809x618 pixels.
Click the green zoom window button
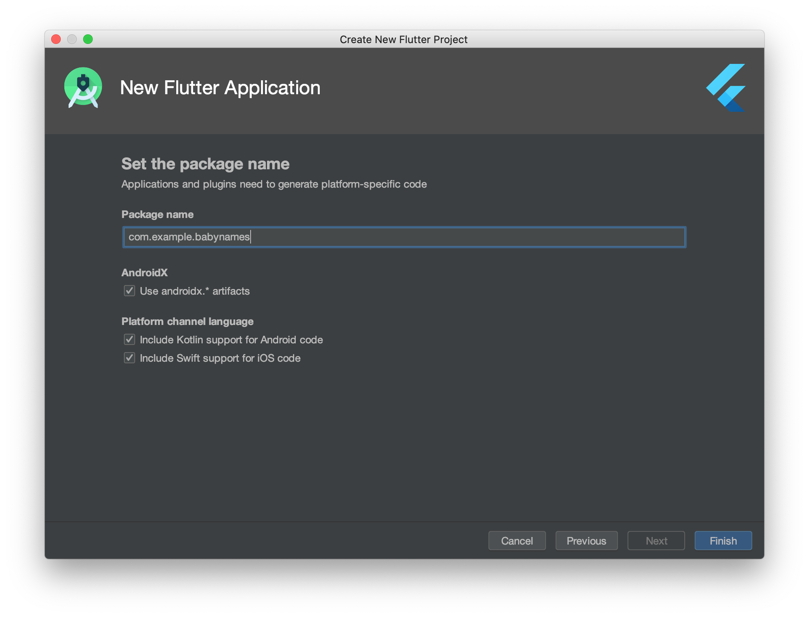click(x=88, y=39)
